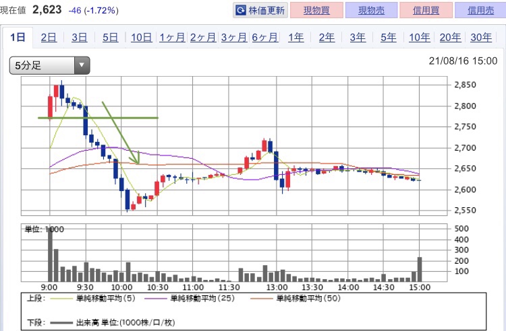
Task: View the 2年 chart period
Action: click(327, 38)
